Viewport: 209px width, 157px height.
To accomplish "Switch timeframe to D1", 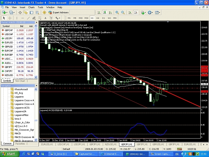I will pos(104,18).
